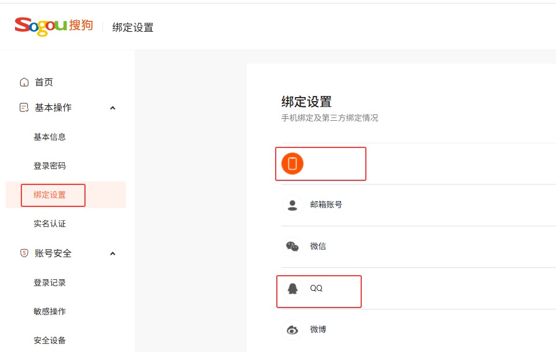Collapse the 基本操作 section using its chevron
The height and width of the screenshot is (352, 556).
[113, 108]
